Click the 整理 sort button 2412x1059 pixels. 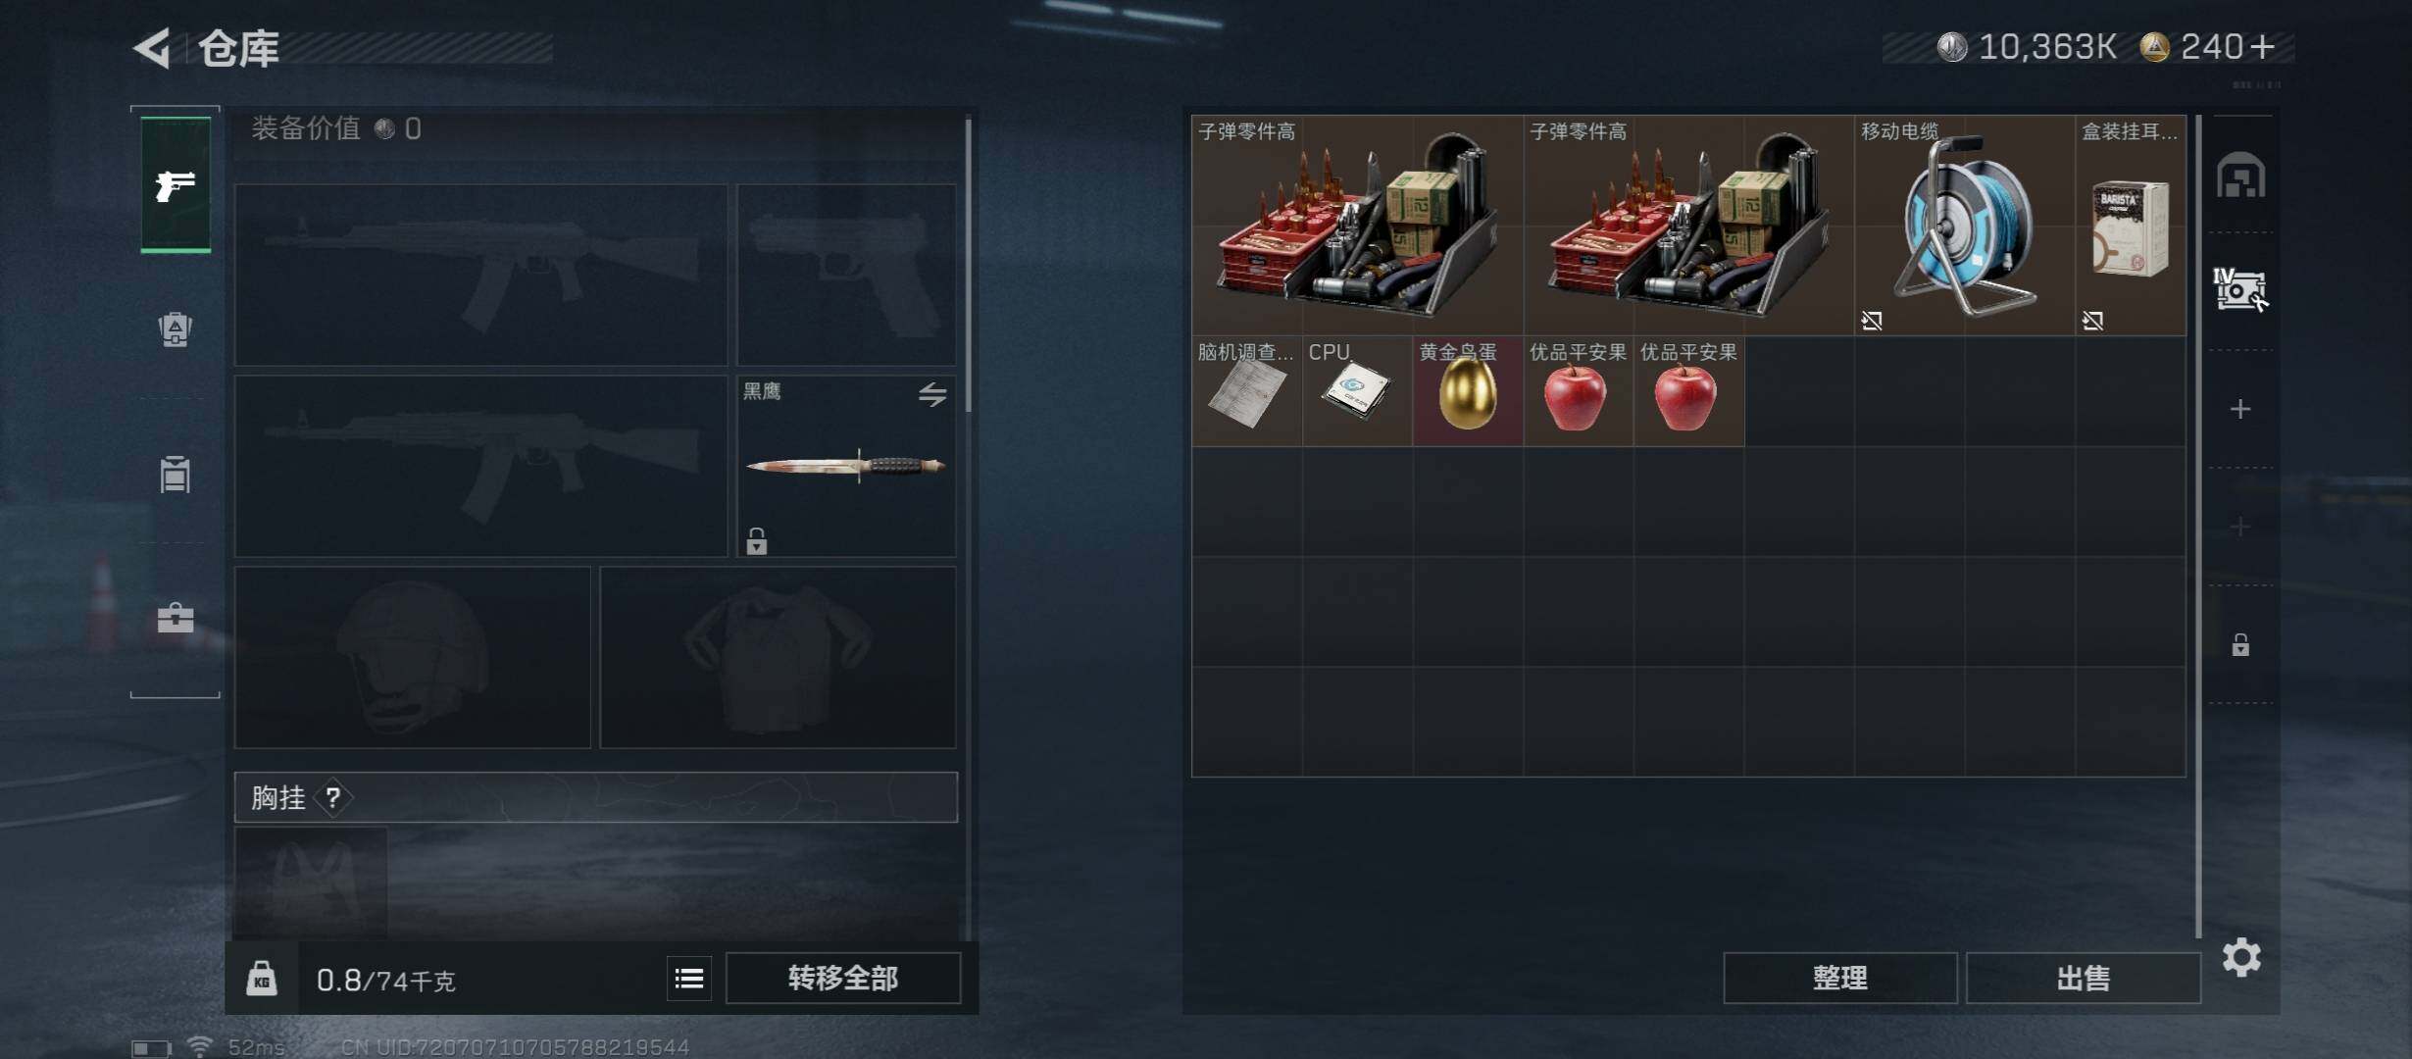point(1840,978)
